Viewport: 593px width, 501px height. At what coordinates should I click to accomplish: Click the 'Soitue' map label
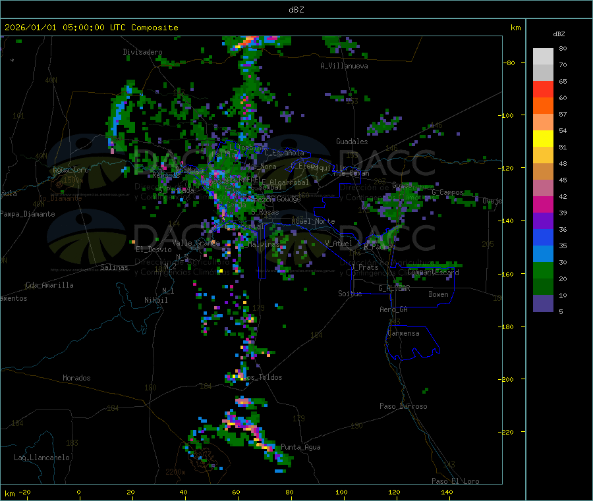tap(350, 294)
